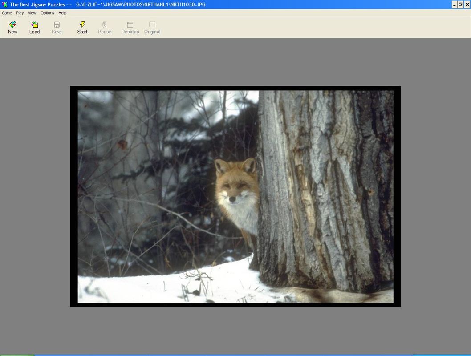Click the jigsaw app icon in title bar
Viewport: 471px width, 356px height.
4,4
